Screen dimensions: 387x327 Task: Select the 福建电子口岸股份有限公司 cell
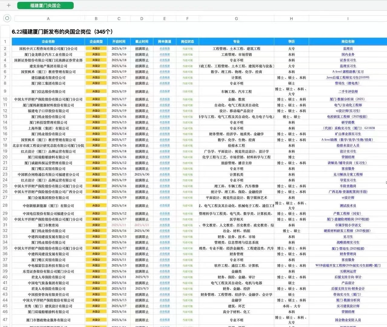coord(48,111)
